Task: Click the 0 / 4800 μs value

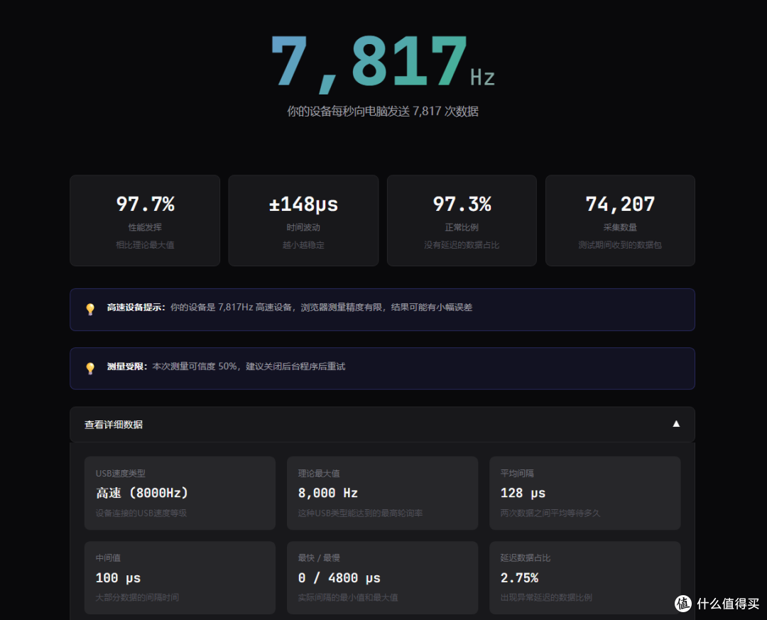Action: [x=339, y=578]
